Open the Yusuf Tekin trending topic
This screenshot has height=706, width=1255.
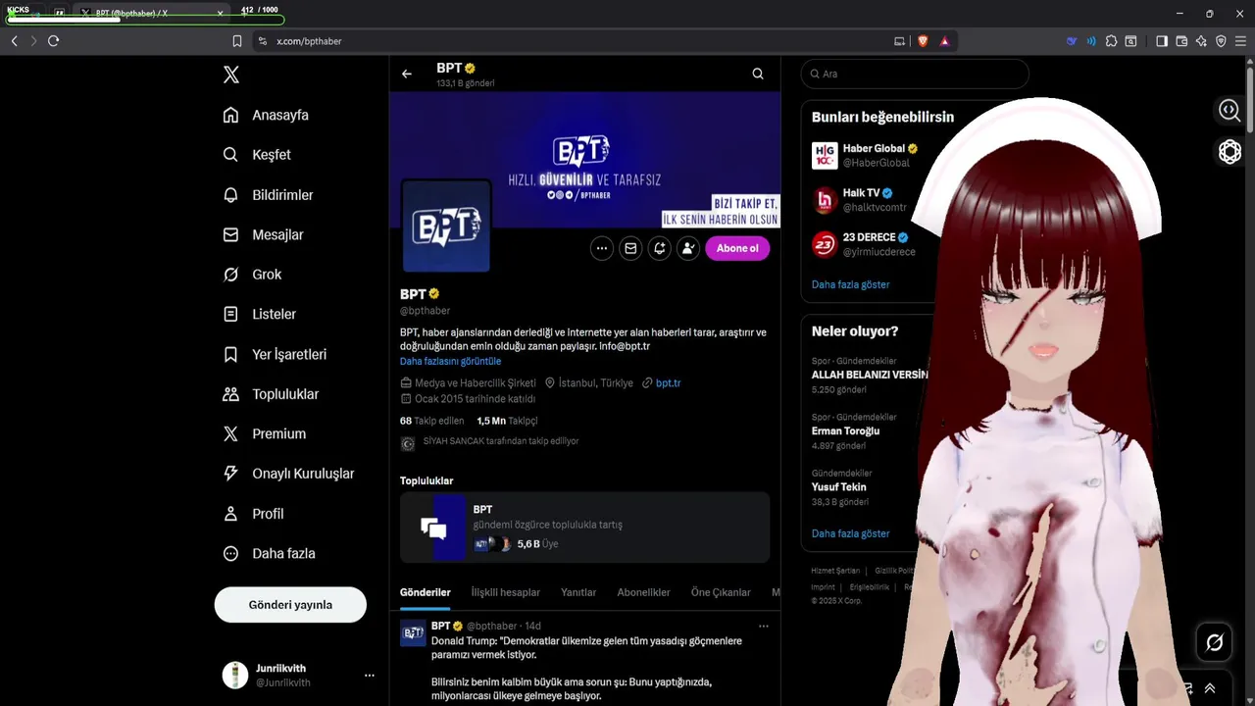tap(841, 487)
